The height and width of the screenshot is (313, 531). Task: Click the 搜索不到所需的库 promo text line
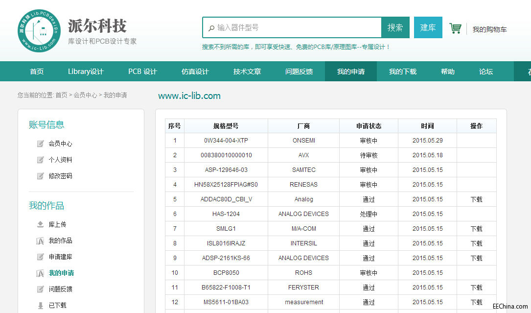point(296,47)
